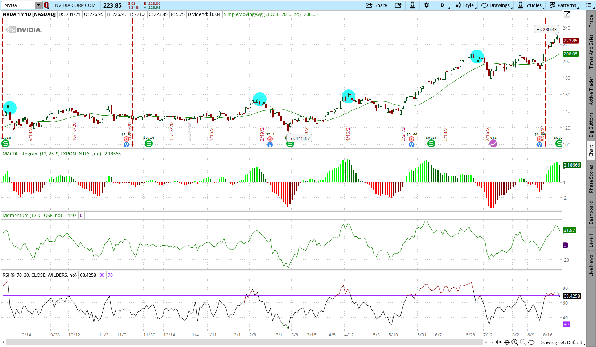Click the Drawings button

click(496, 5)
